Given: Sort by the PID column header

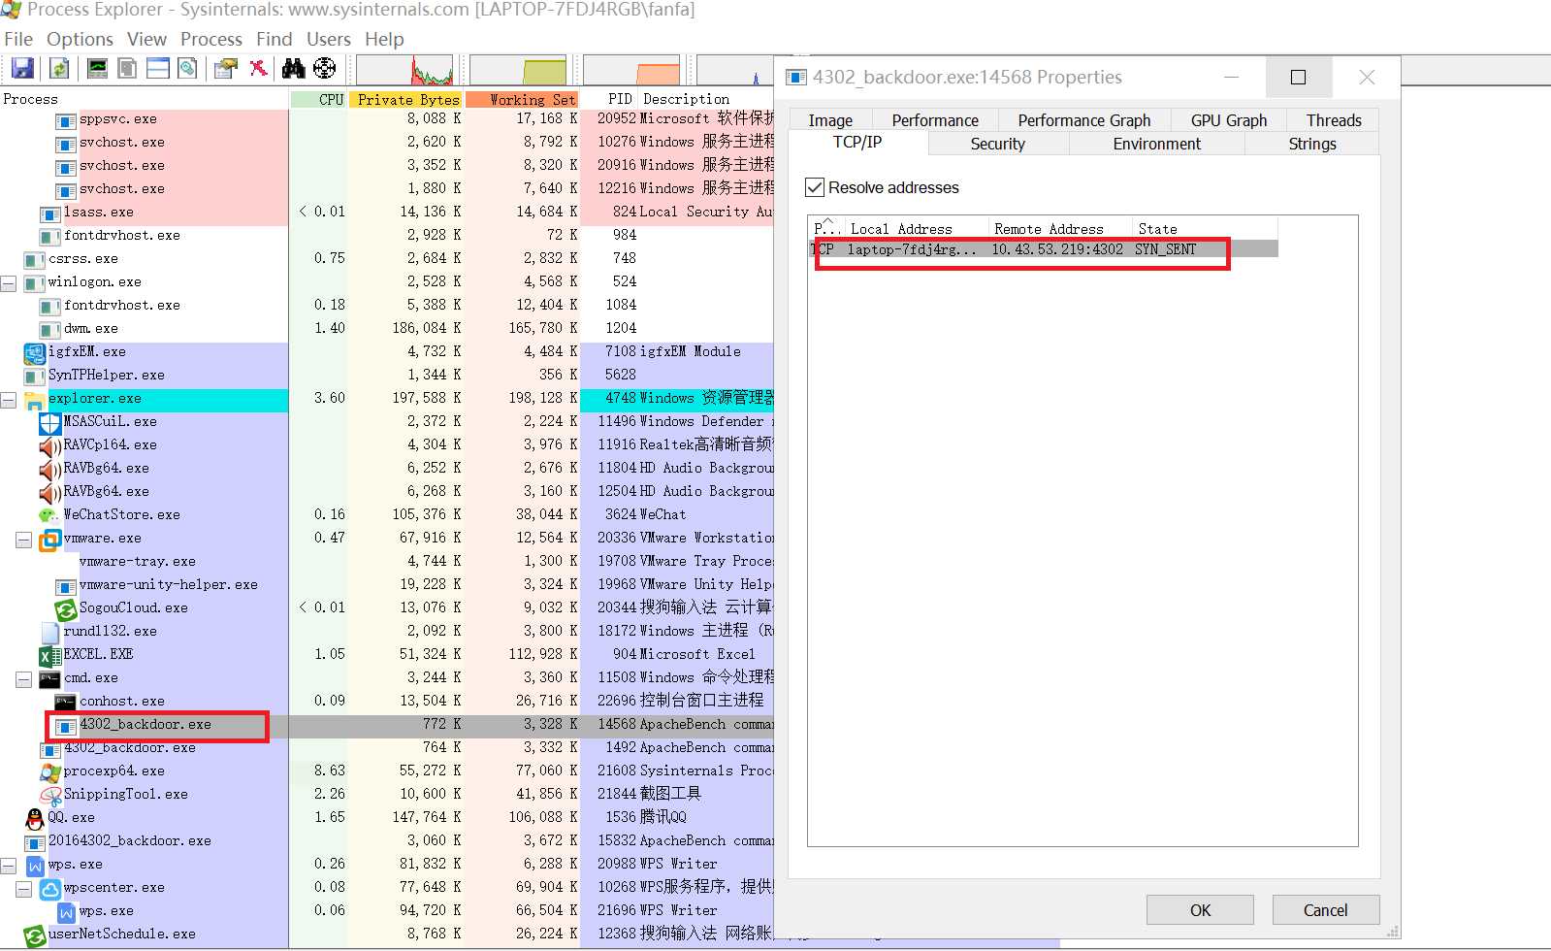Looking at the screenshot, I should coord(610,99).
